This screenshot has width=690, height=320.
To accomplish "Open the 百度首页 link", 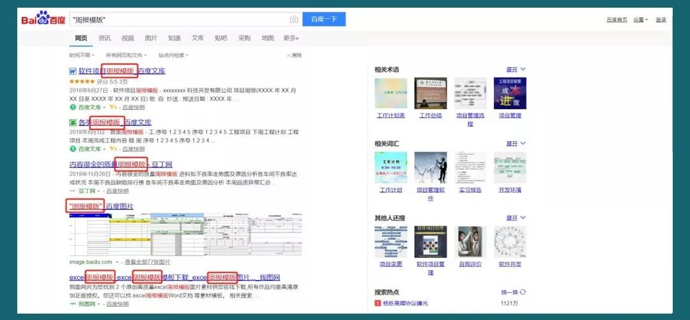I will (x=617, y=20).
